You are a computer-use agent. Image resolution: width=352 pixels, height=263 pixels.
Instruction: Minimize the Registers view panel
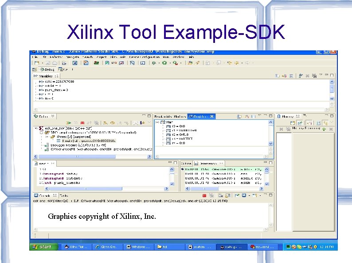[x=265, y=116]
